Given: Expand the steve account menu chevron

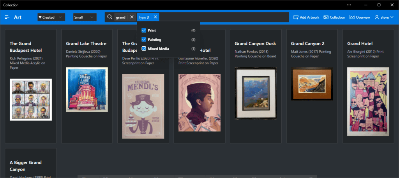Looking at the screenshot, I should [x=391, y=17].
